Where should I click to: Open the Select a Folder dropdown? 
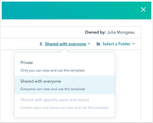tap(116, 44)
